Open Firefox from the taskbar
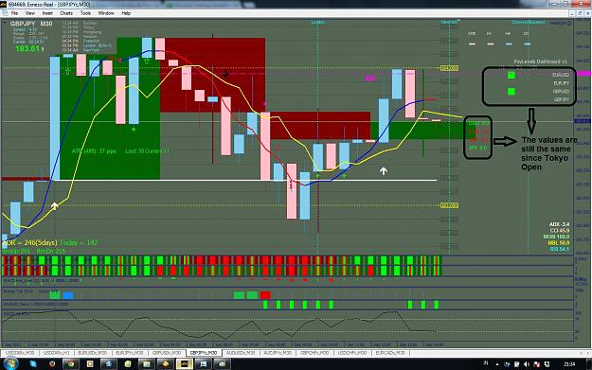The image size is (592, 370). pos(52,364)
